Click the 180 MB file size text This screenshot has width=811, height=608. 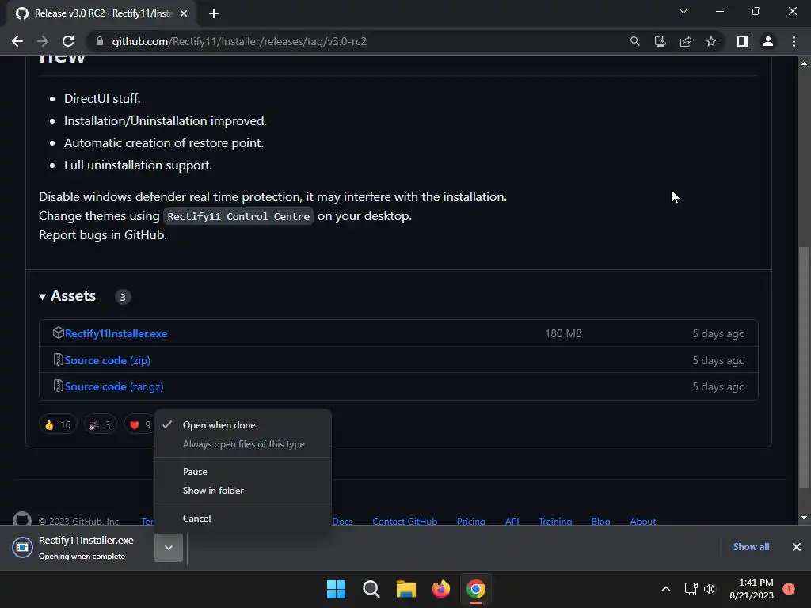pyautogui.click(x=563, y=333)
